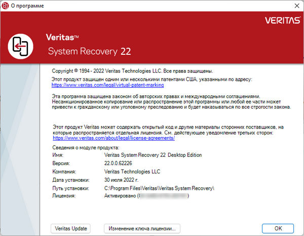The height and width of the screenshot is (236, 304).
Task: Click the product name Desktop Edition value
Action: (x=153, y=155)
